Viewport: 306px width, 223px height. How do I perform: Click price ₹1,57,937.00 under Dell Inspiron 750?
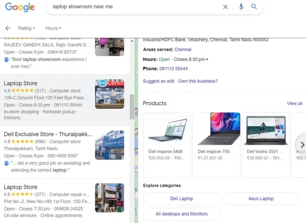pos(210,158)
